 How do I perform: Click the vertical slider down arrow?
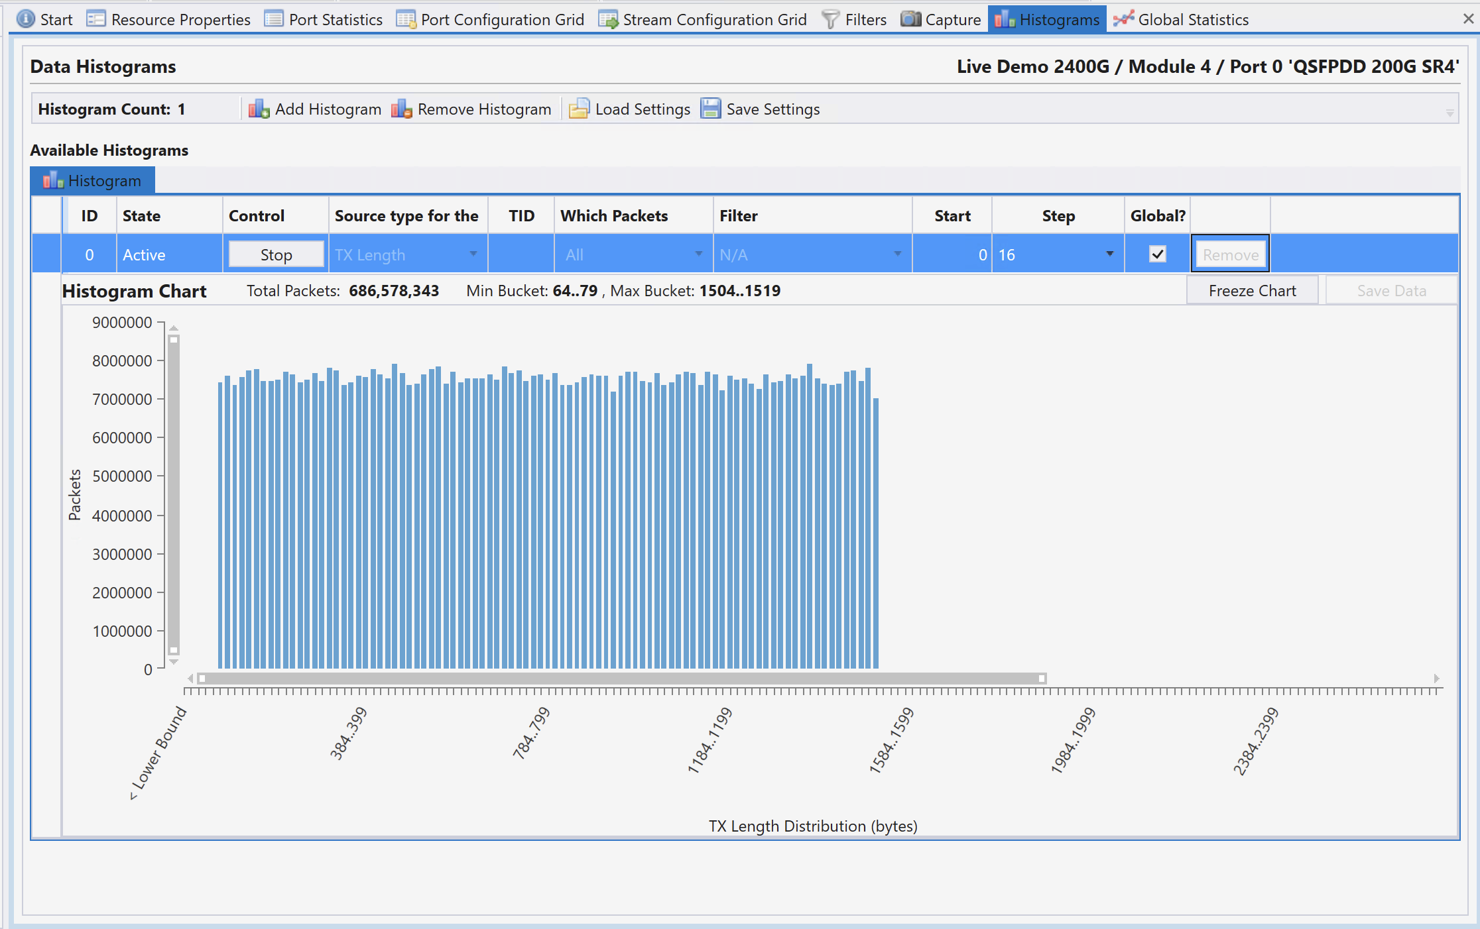[174, 661]
